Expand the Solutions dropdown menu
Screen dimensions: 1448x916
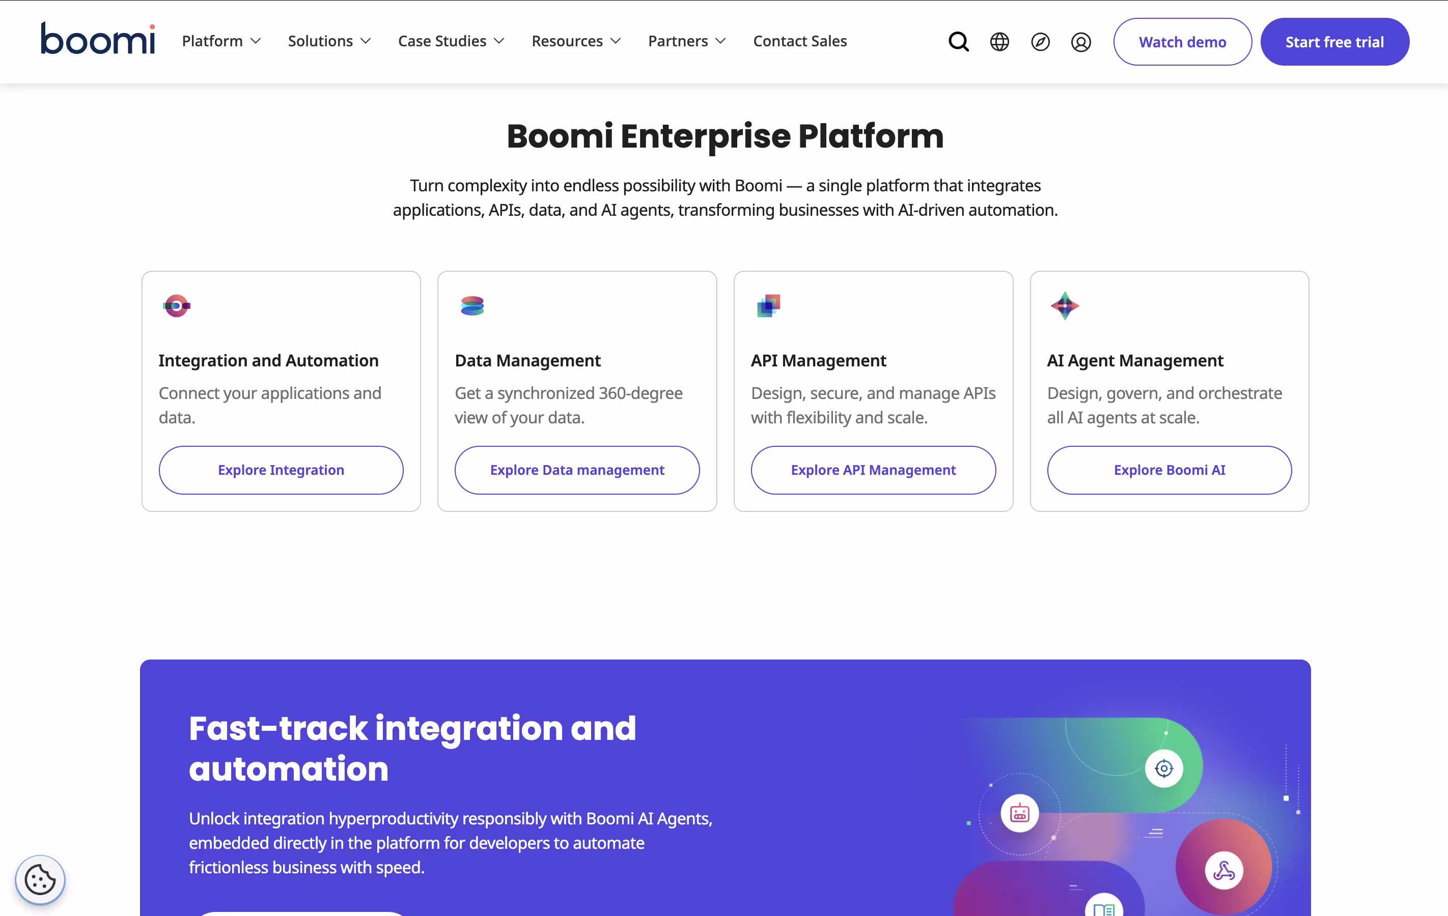pos(329,41)
